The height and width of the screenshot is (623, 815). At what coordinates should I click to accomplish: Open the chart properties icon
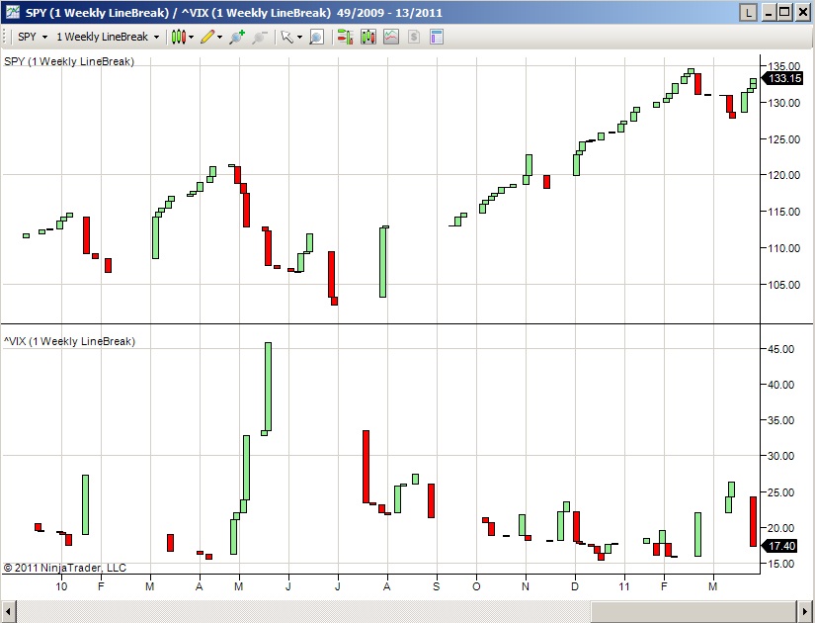coord(437,37)
